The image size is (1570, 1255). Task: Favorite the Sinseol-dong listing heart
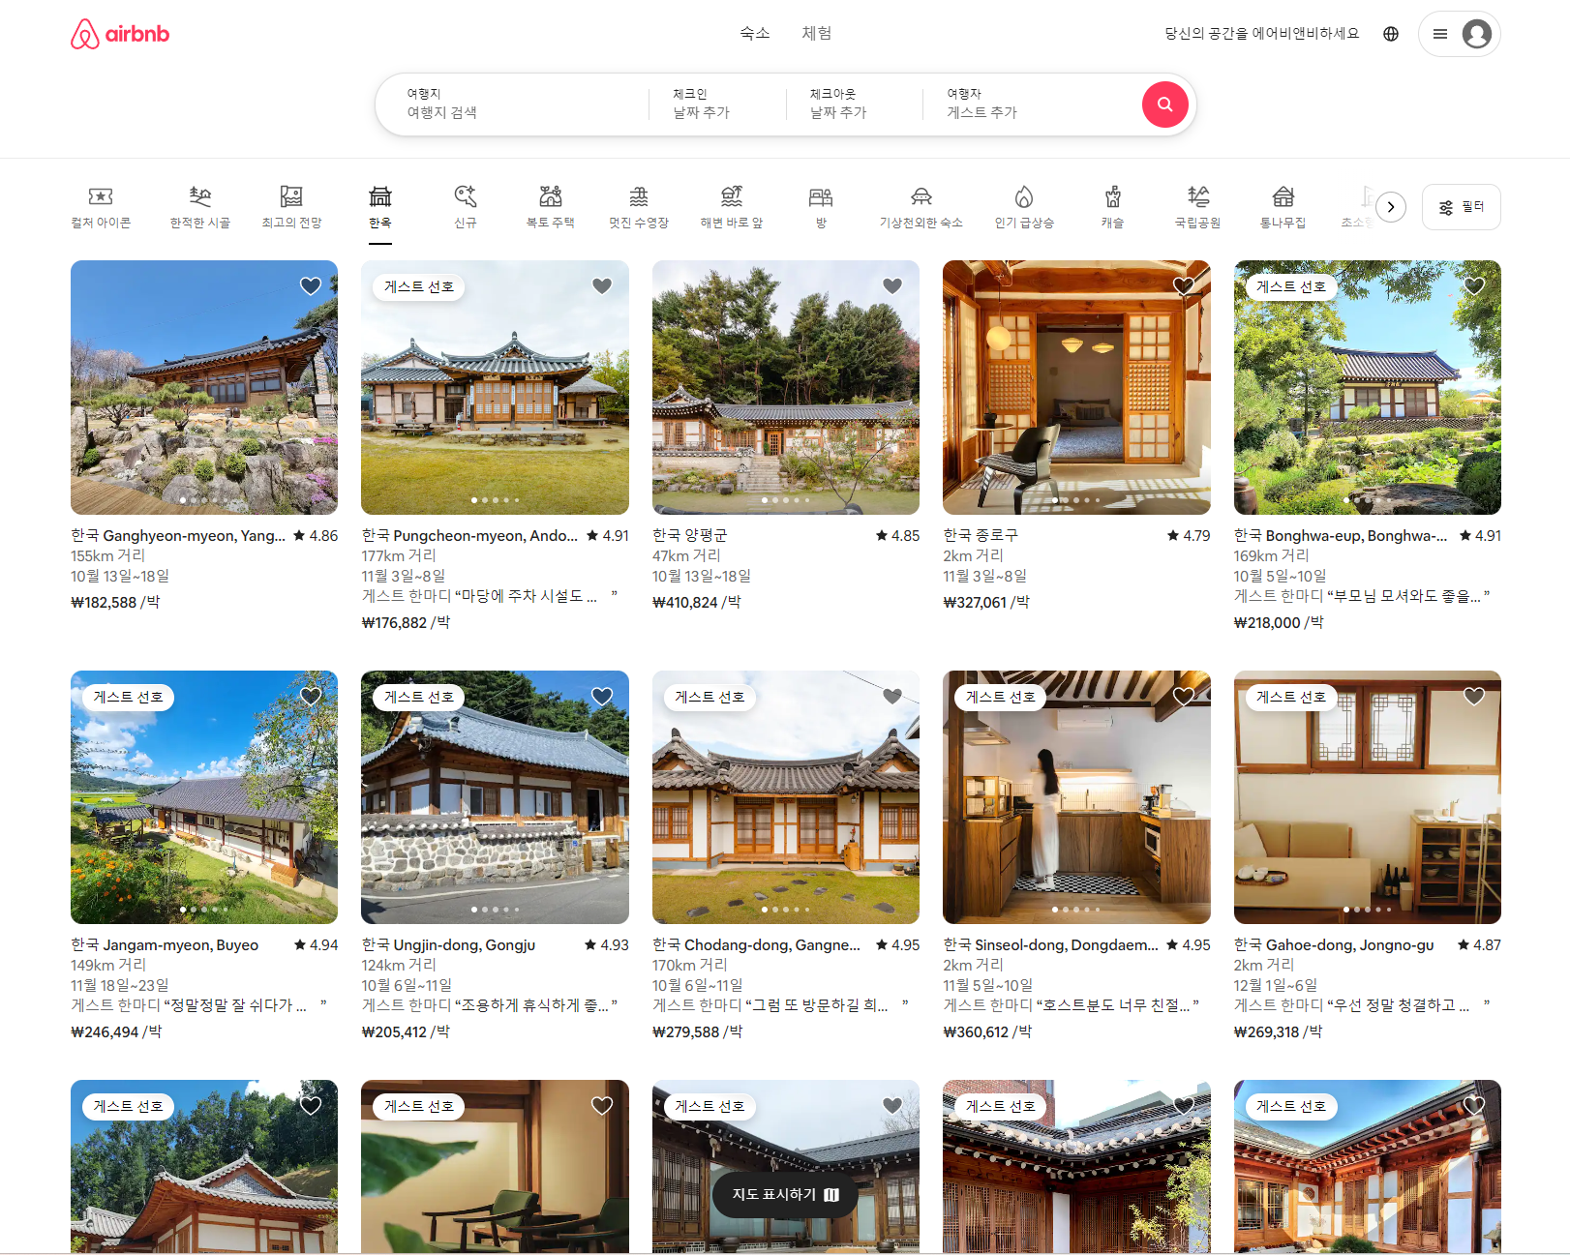(x=1184, y=697)
